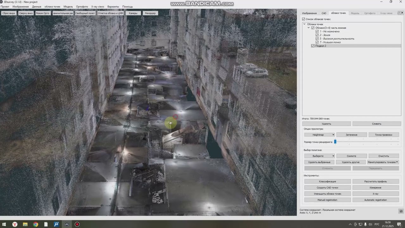Screen dimensions: 405x228
Task: Click 'Manual registration' button
Action: coord(327,200)
